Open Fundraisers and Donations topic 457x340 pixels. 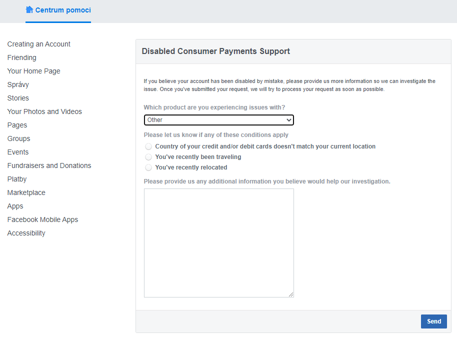point(49,165)
